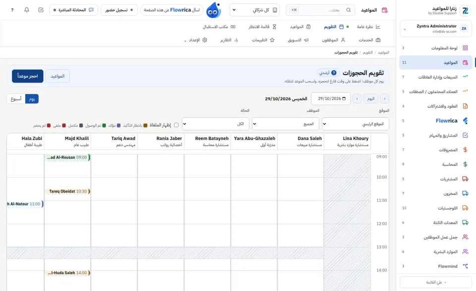The image size is (476, 291).
Task: Click the Zyntra logo icon
Action: click(465, 10)
